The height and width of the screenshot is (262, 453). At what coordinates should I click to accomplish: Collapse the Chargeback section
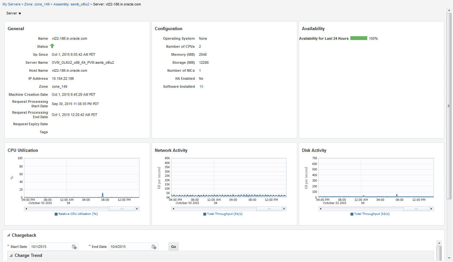point(8,235)
